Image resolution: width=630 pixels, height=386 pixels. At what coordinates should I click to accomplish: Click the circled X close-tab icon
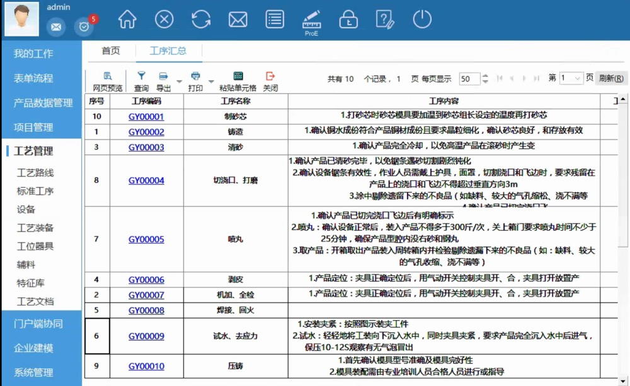point(164,19)
